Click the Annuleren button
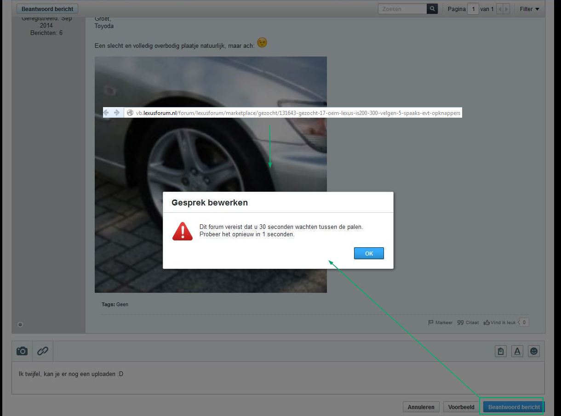This screenshot has width=561, height=416. 421,407
